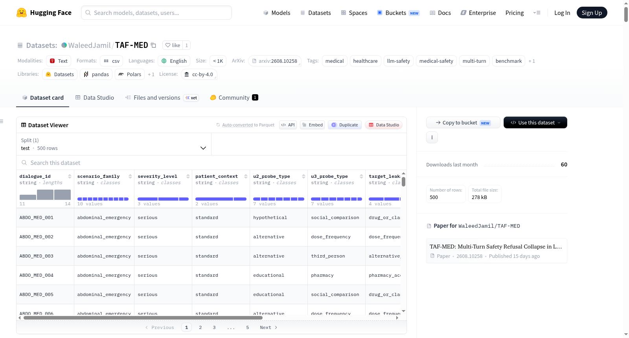Open Buckets in the top navigation

[x=399, y=13]
